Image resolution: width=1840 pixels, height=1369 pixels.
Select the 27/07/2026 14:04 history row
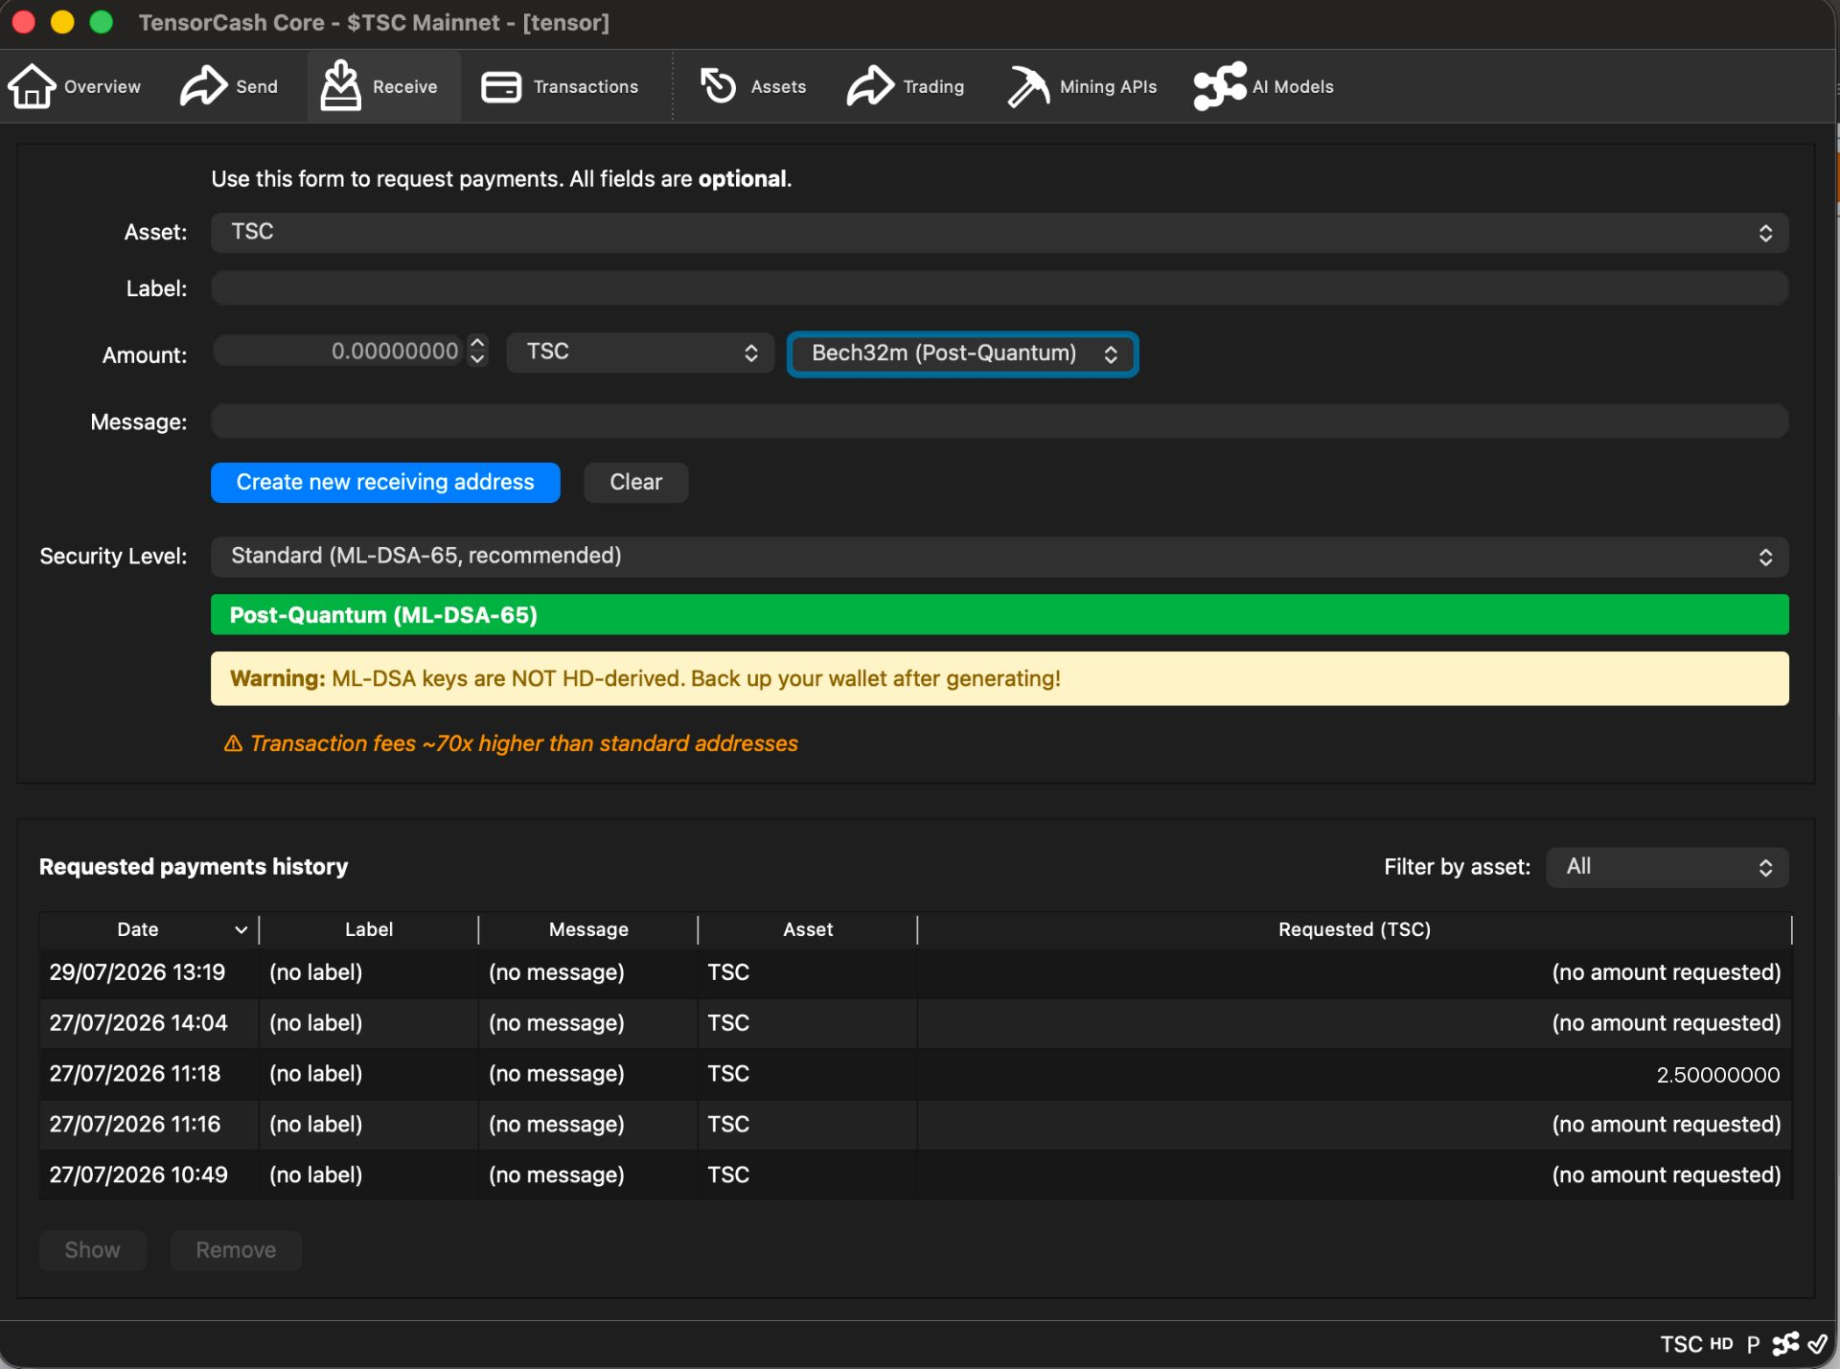click(915, 1023)
